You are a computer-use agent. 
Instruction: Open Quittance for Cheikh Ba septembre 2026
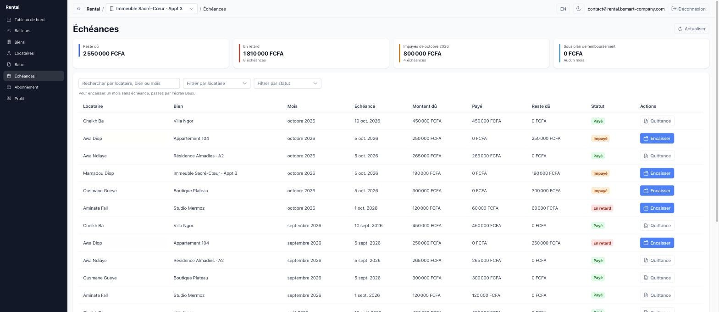click(657, 226)
